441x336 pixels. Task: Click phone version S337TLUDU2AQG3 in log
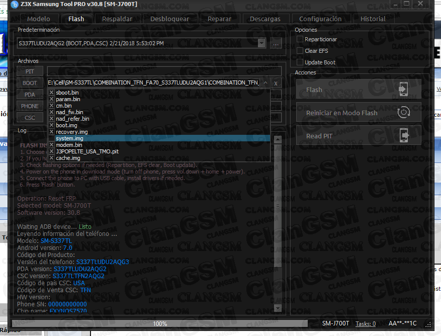click(103, 262)
